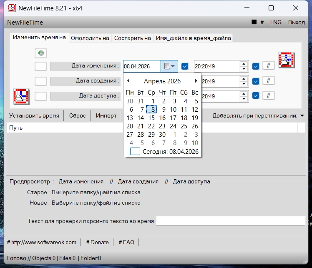The width and height of the screenshot is (312, 268).
Task: Increase time with up arrow in Дата создания row
Action: tap(244, 79)
